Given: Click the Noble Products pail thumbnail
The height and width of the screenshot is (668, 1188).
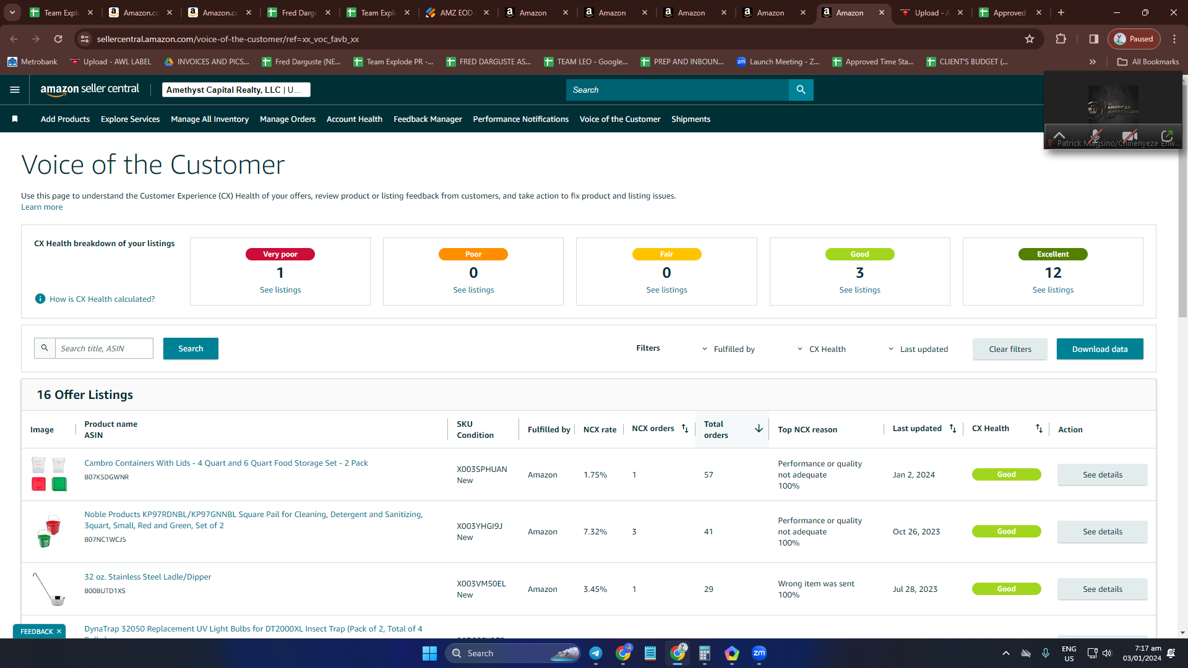Looking at the screenshot, I should [x=49, y=531].
